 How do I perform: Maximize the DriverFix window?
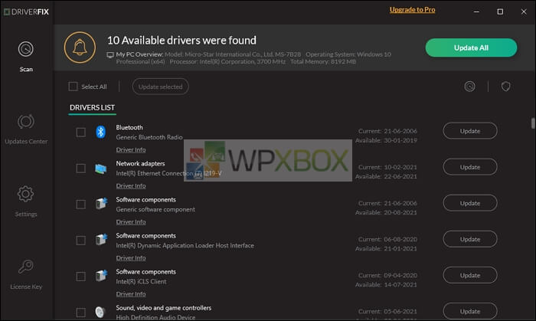[x=500, y=11]
